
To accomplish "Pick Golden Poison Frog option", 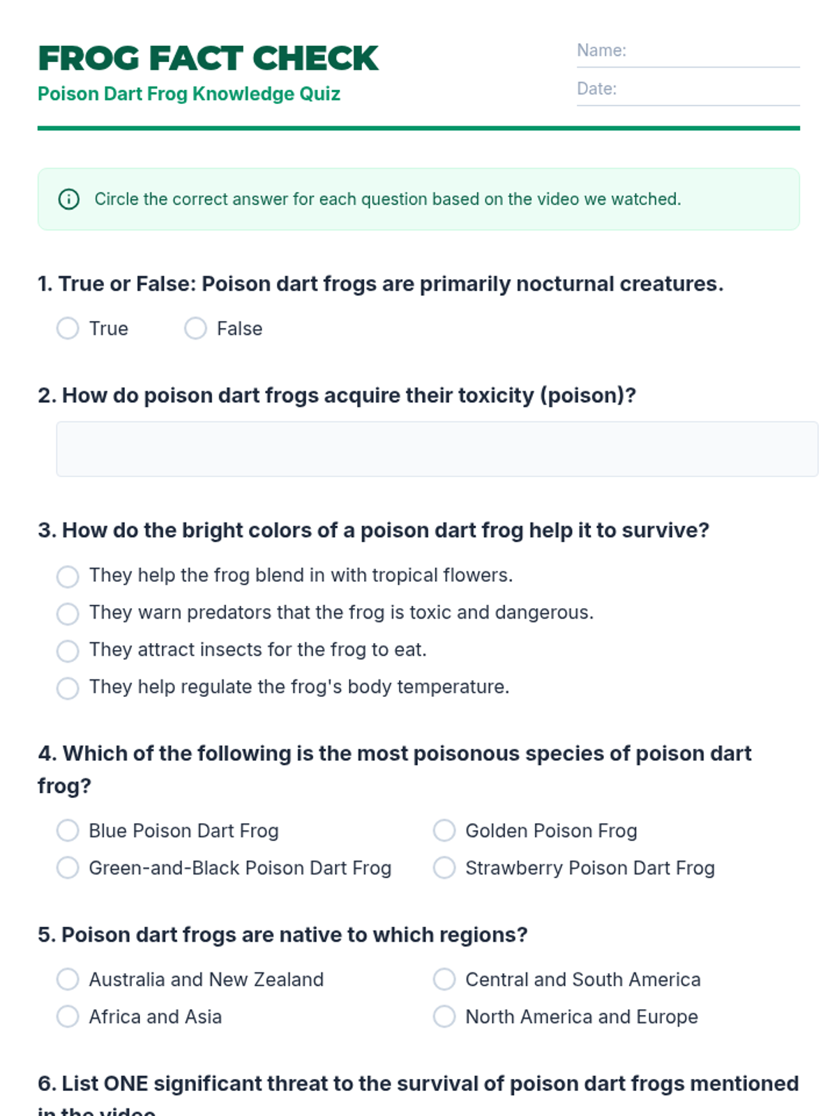I will pos(444,831).
